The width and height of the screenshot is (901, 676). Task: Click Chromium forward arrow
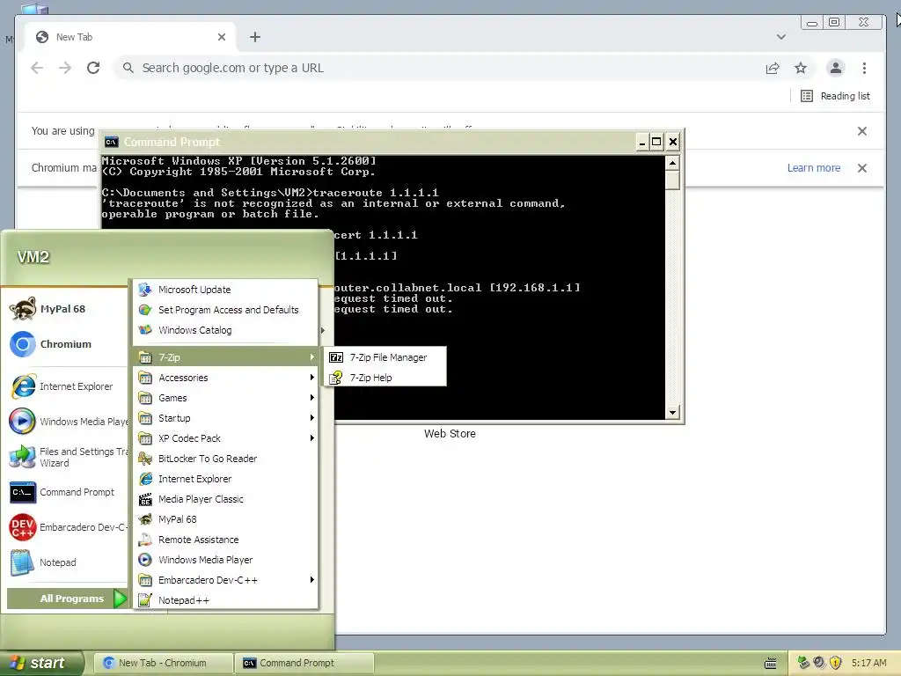[x=65, y=68]
